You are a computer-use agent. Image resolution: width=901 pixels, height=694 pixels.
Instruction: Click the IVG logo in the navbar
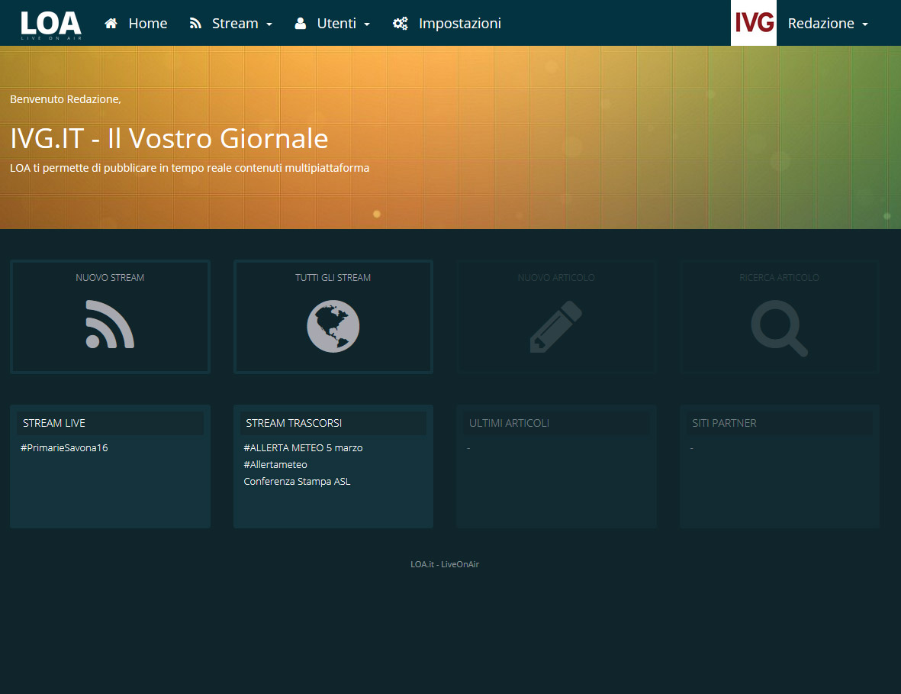(x=753, y=23)
